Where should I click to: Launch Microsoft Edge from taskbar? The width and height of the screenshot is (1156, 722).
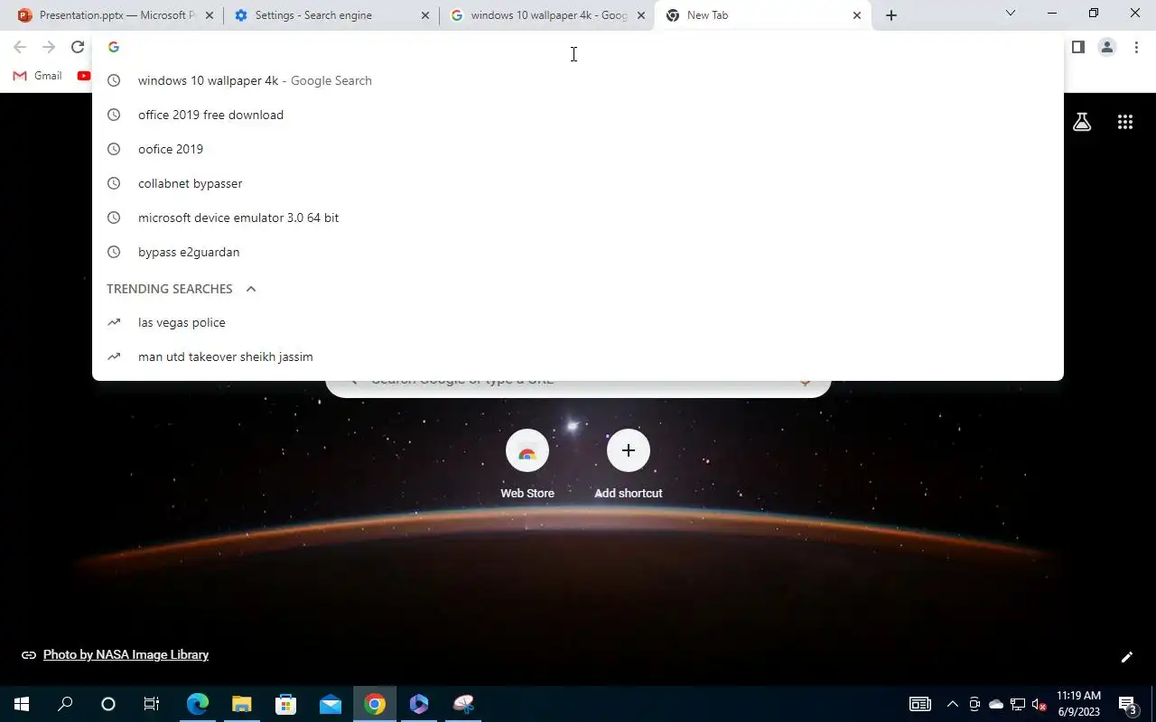click(198, 704)
